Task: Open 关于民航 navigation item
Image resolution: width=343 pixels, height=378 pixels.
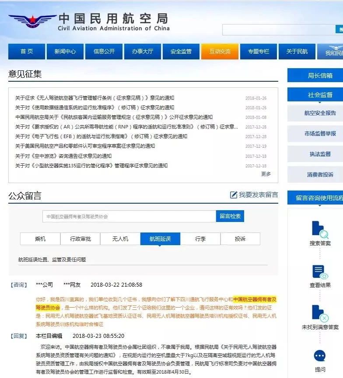Action: point(297,52)
